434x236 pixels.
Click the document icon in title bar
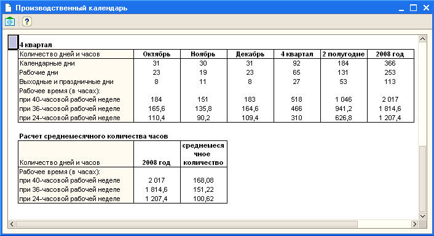coord(8,8)
